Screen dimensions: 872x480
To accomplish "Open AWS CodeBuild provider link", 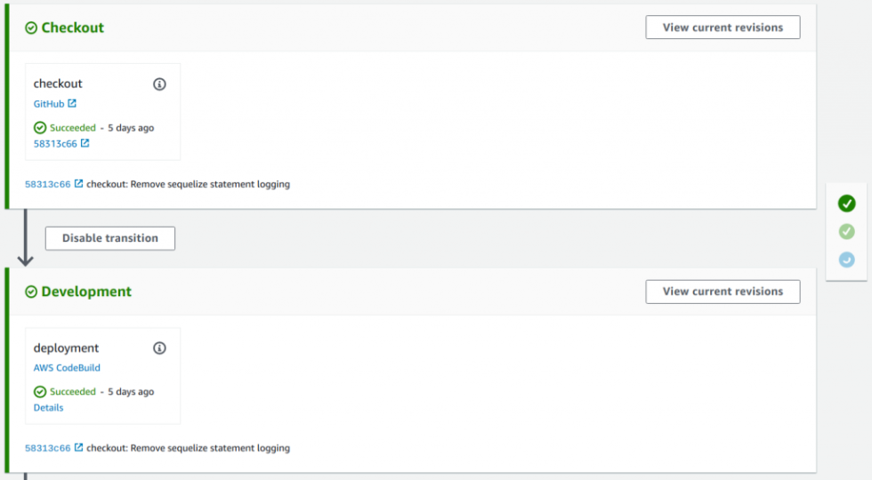I will [x=67, y=368].
